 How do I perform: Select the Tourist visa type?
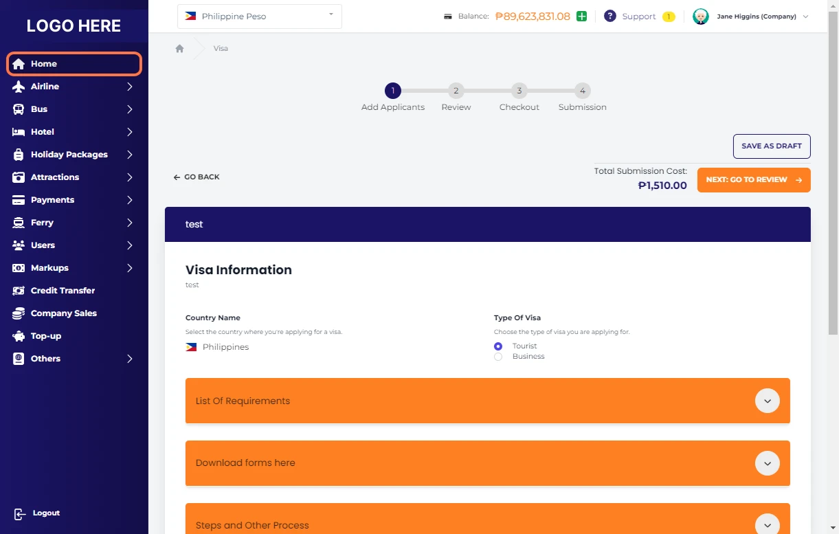[x=498, y=346]
